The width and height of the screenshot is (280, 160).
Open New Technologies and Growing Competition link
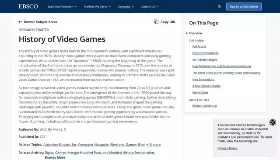221,66
